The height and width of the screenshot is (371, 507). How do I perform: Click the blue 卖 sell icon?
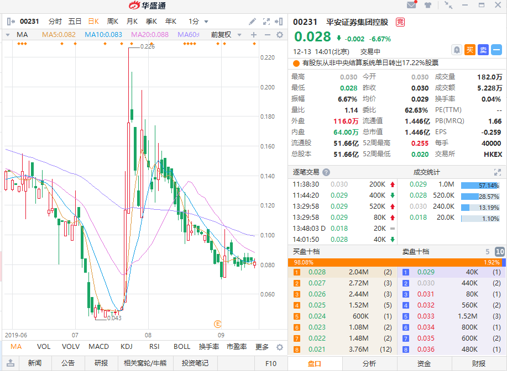[483, 50]
